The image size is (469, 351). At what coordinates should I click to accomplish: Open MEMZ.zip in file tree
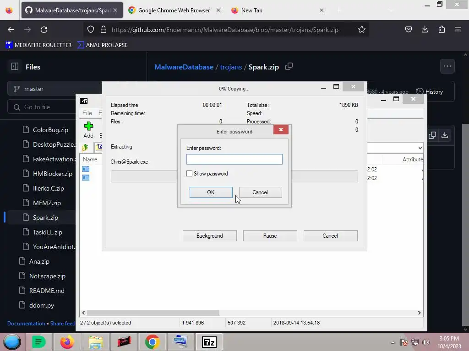tap(47, 203)
